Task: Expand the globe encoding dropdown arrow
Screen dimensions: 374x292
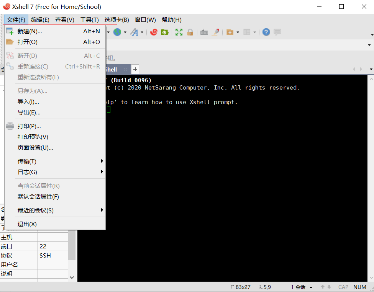Action: 125,32
